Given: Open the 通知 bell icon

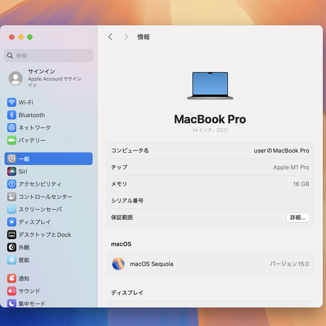Looking at the screenshot, I should pos(12,278).
